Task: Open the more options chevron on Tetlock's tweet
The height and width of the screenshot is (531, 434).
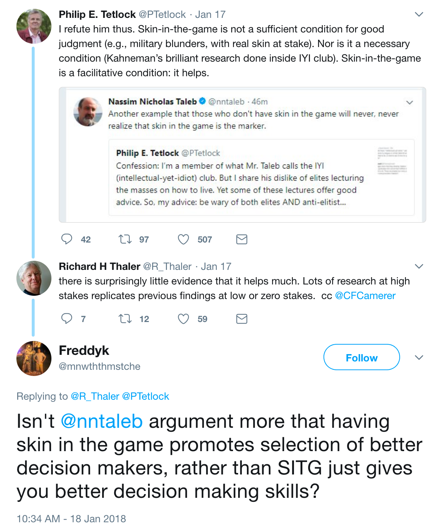Action: click(x=419, y=14)
